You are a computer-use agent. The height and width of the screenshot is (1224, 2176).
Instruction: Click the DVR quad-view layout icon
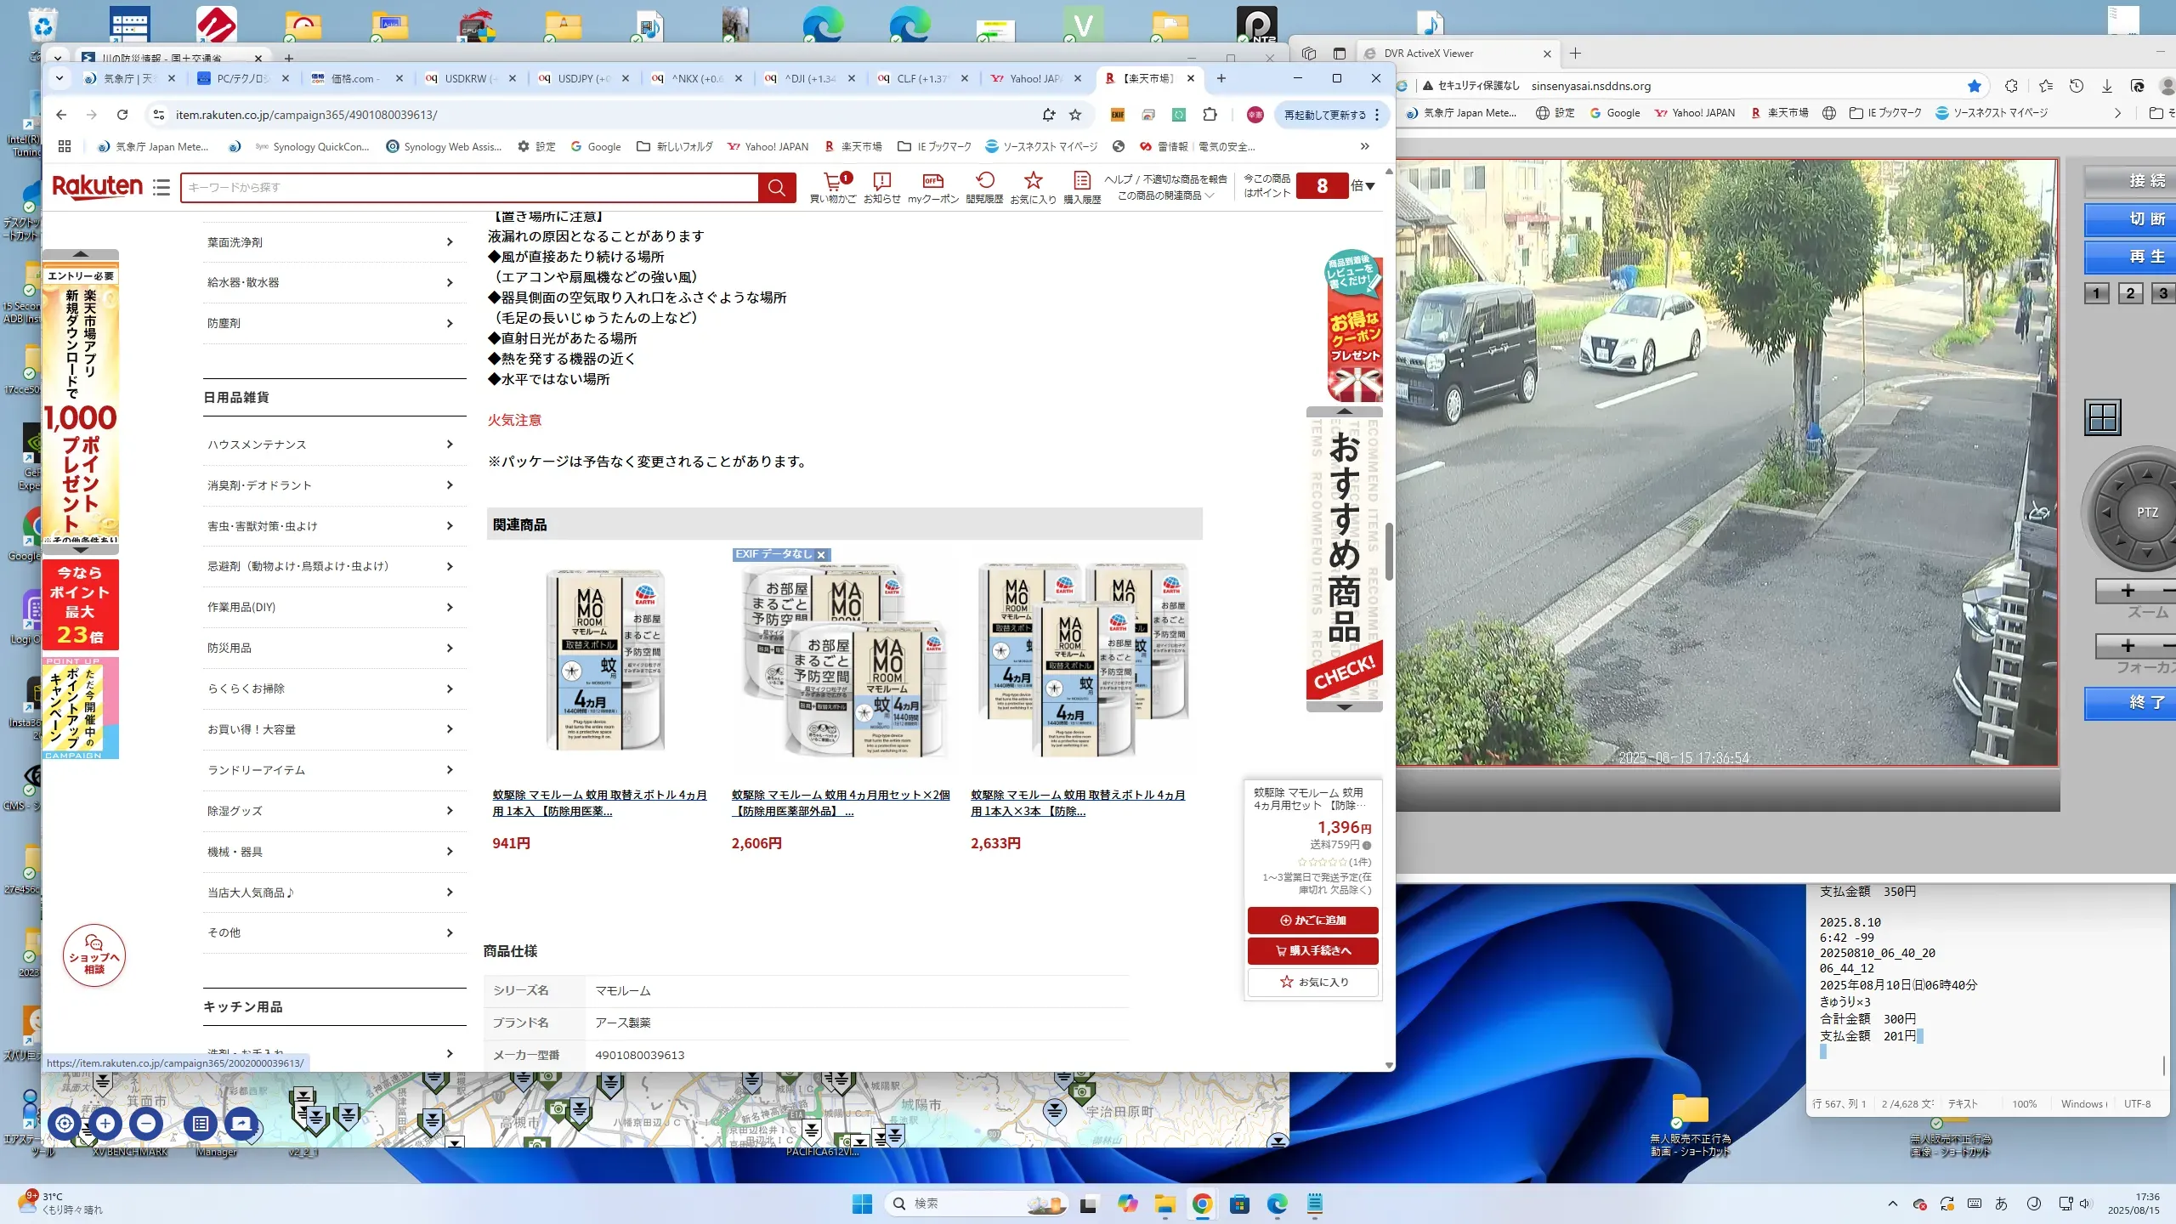pyautogui.click(x=2103, y=417)
